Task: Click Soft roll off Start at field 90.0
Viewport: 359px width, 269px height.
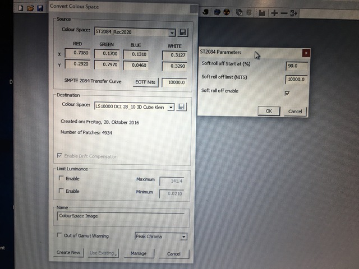Action: (x=297, y=66)
